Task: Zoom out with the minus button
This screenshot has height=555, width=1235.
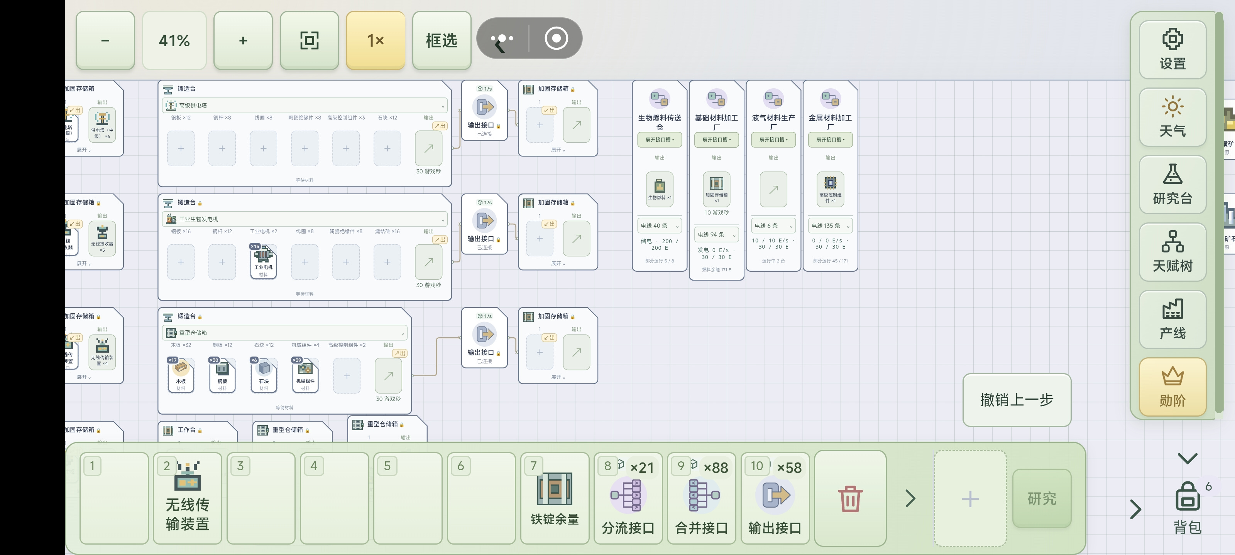Action: [x=105, y=41]
